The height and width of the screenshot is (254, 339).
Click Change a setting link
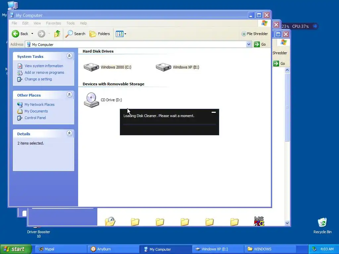click(x=38, y=79)
